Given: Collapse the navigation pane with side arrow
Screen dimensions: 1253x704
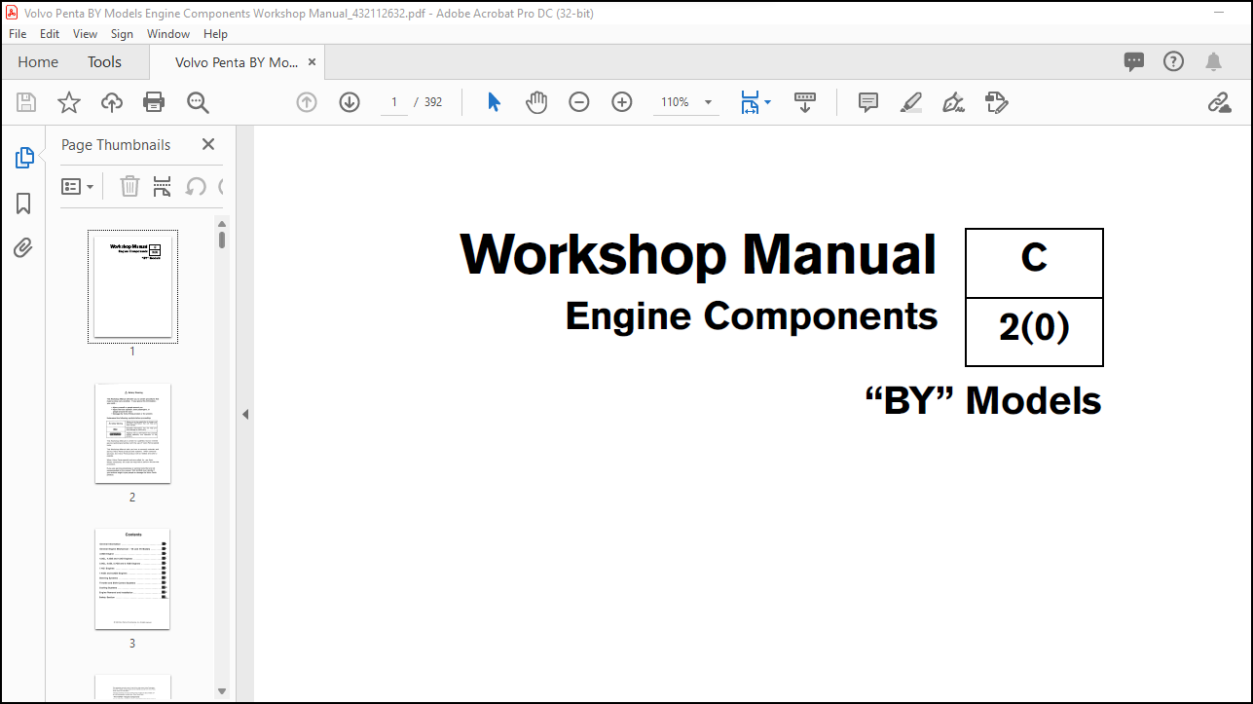Looking at the screenshot, I should pos(245,414).
